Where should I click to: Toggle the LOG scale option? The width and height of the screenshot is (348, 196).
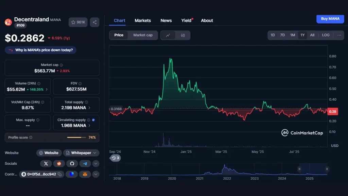(326, 35)
